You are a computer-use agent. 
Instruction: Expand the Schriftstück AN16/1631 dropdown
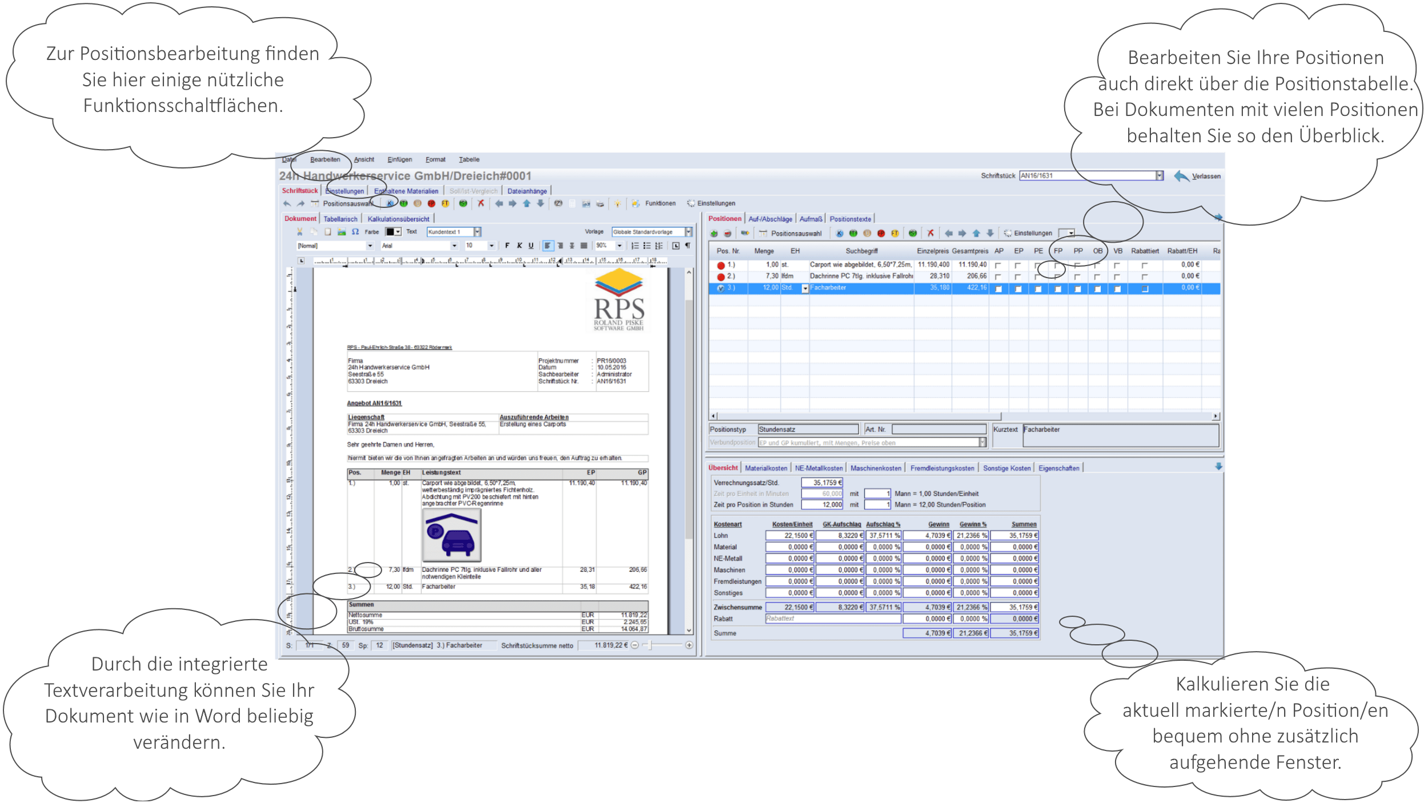click(x=1159, y=176)
